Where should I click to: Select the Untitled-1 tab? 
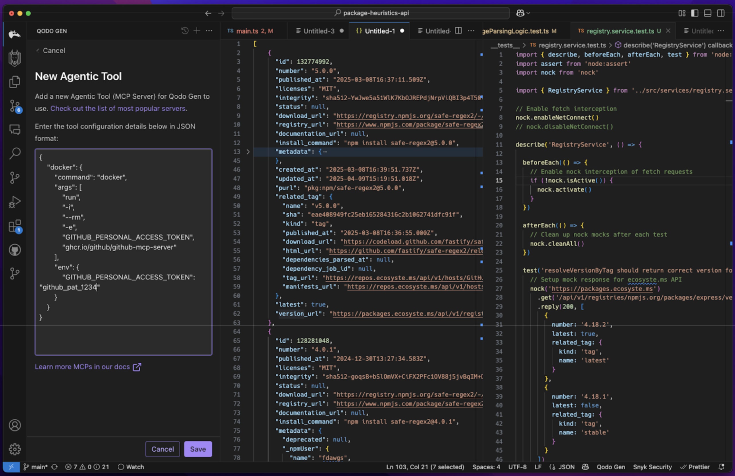pos(380,31)
